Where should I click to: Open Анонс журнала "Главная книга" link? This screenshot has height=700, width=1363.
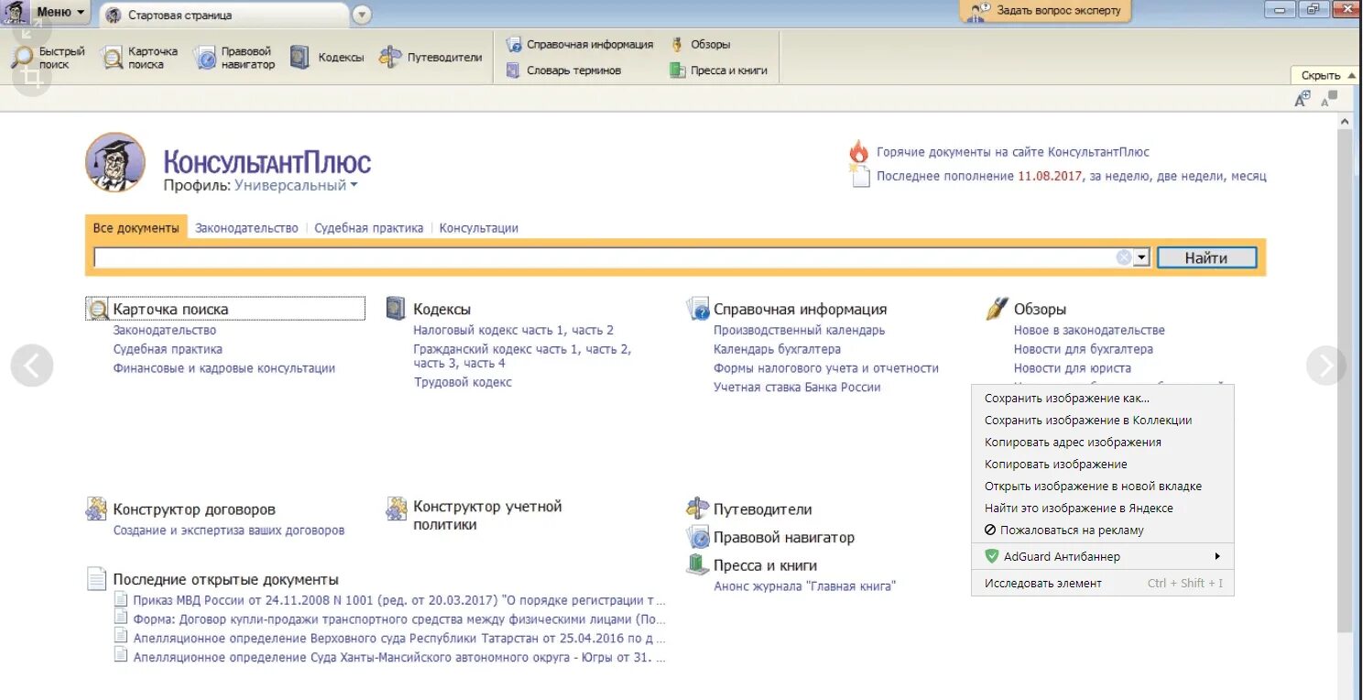click(804, 586)
